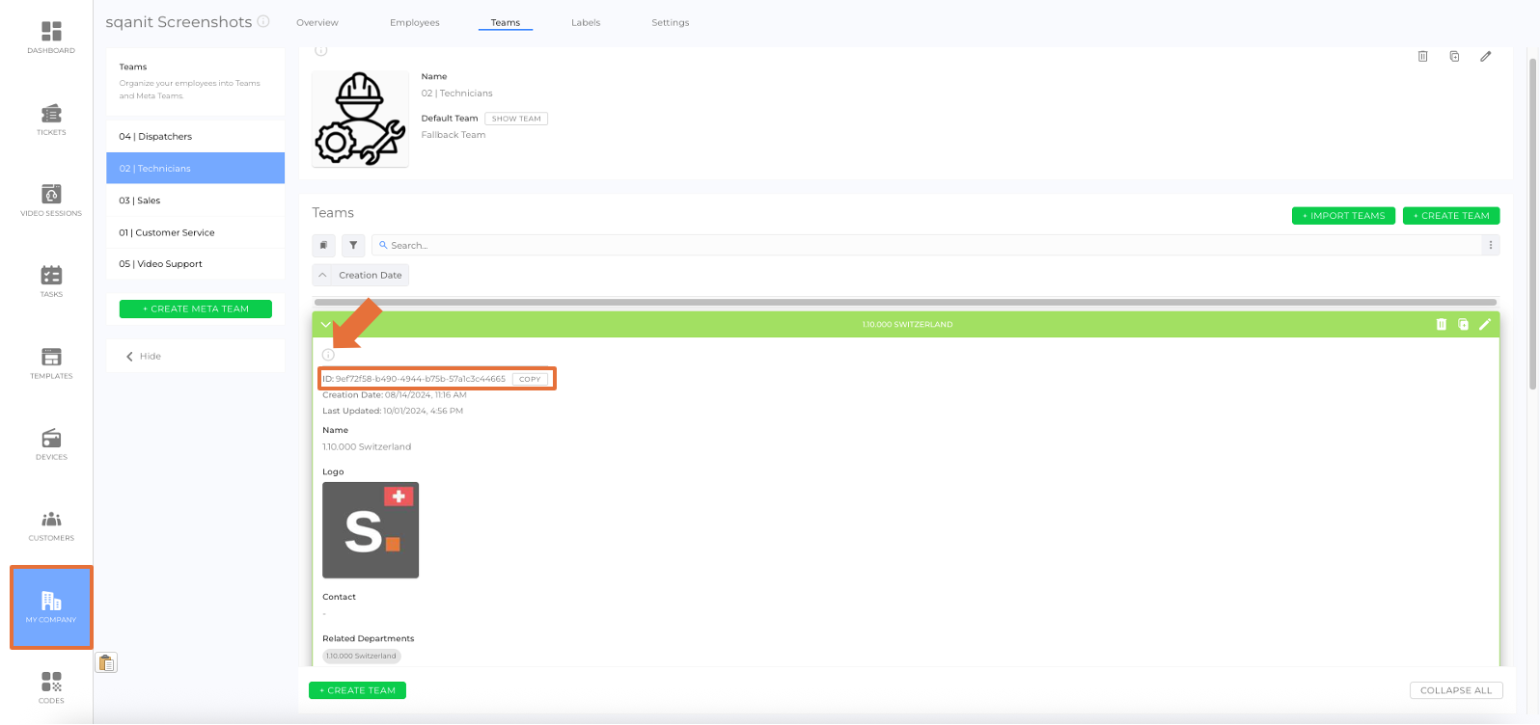
Task: Duplicate the Switzerland team via copy icon
Action: click(1463, 325)
